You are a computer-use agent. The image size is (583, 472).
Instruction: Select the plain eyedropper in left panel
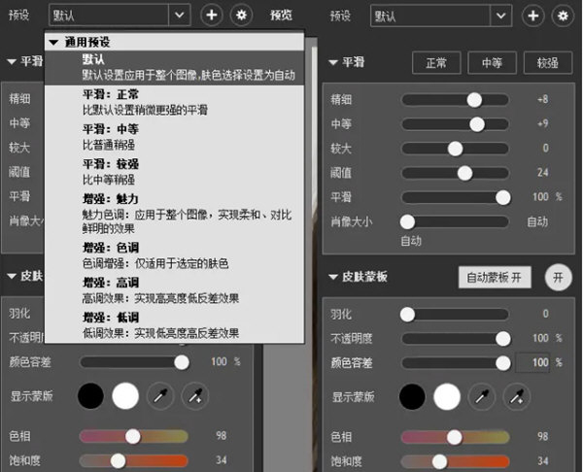pos(161,396)
